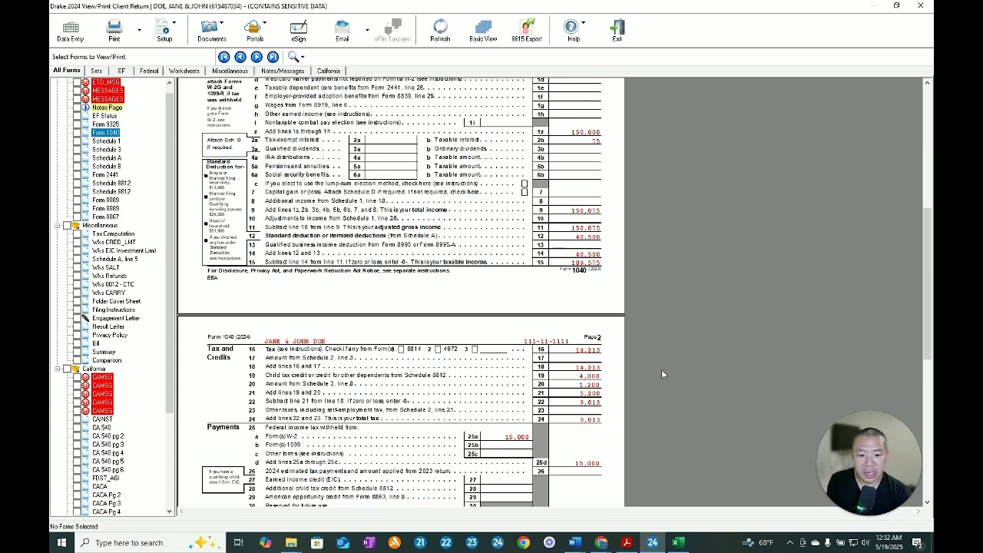Switch to Basic View
This screenshot has width=983, height=553.
click(483, 31)
